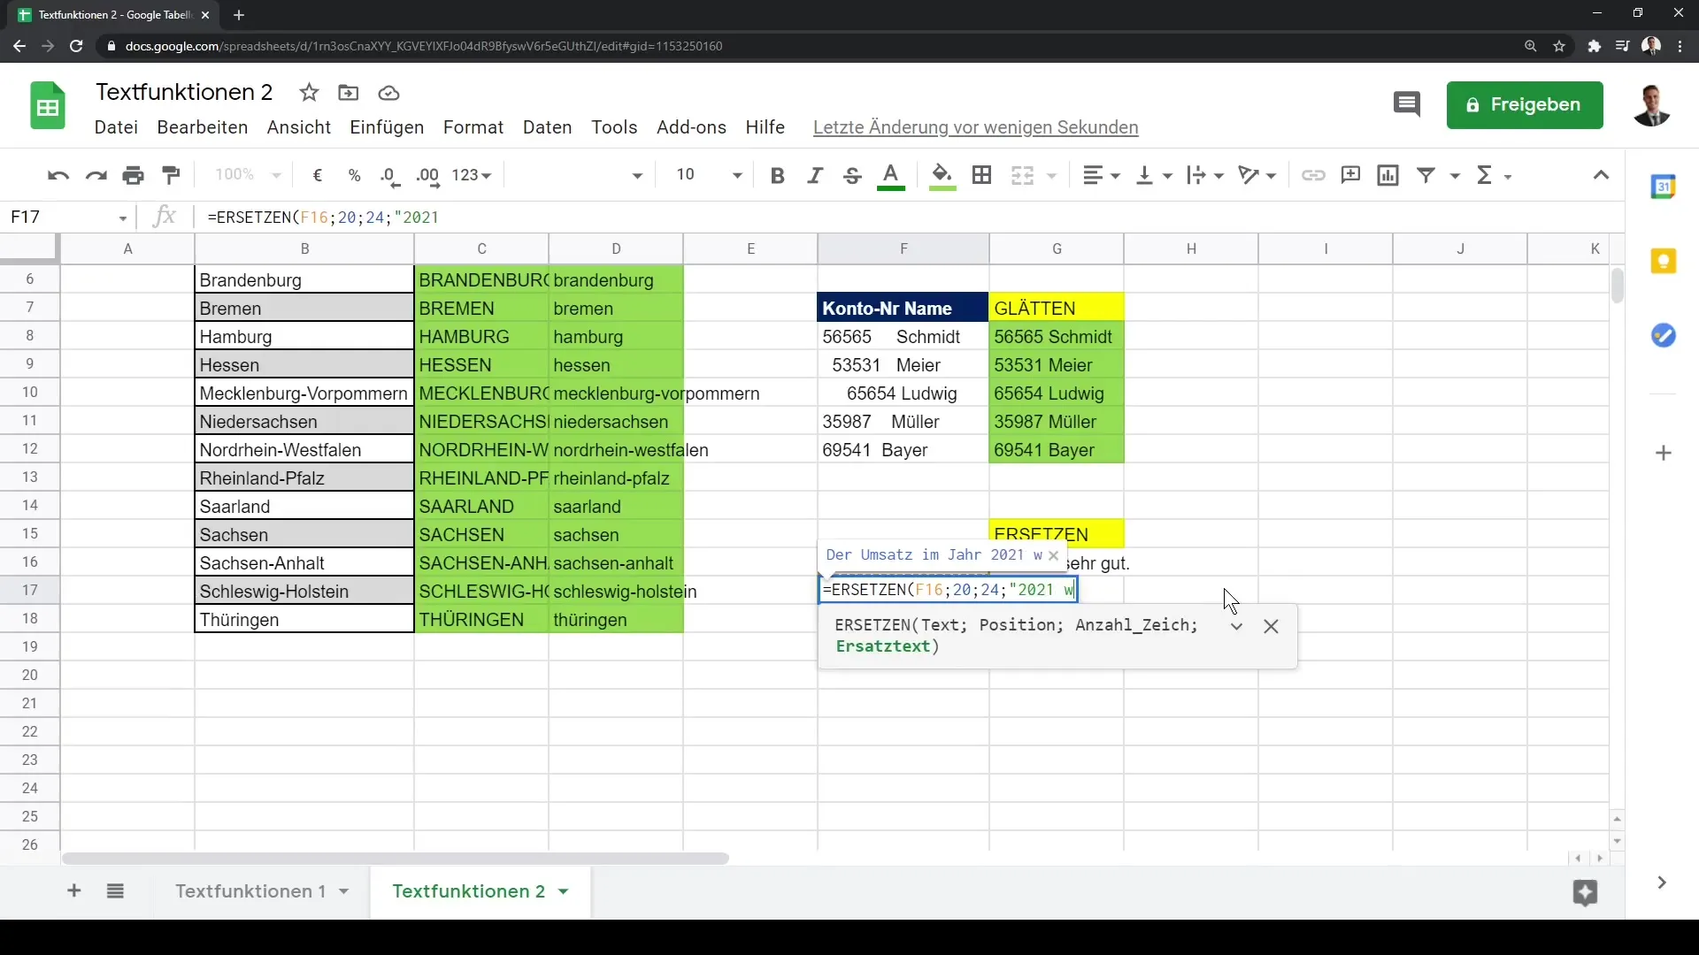The height and width of the screenshot is (955, 1699).
Task: View cloud save status icon
Action: 388,93
